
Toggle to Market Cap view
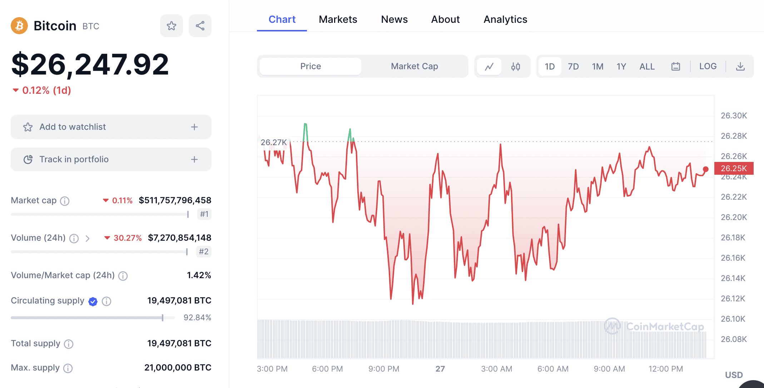click(416, 66)
